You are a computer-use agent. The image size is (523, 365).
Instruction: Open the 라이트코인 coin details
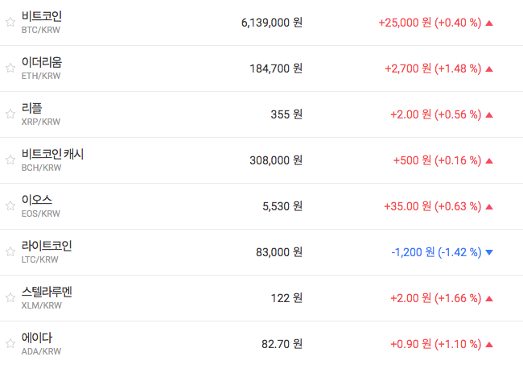coord(47,246)
